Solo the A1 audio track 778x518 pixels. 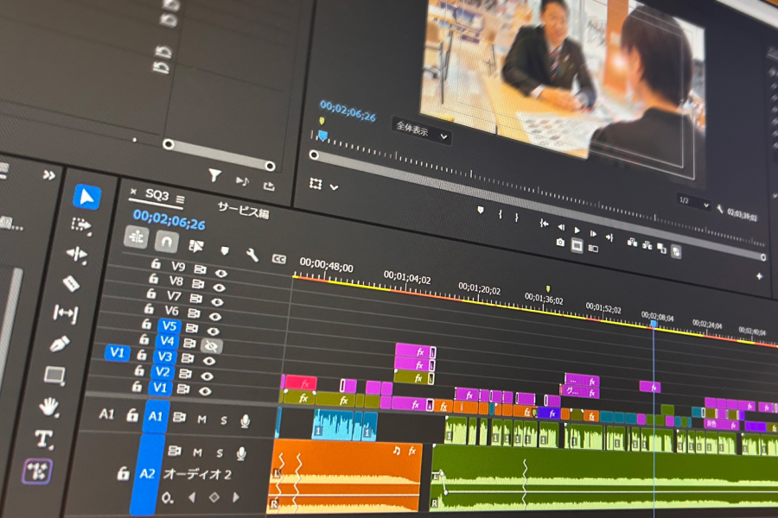[x=224, y=420]
